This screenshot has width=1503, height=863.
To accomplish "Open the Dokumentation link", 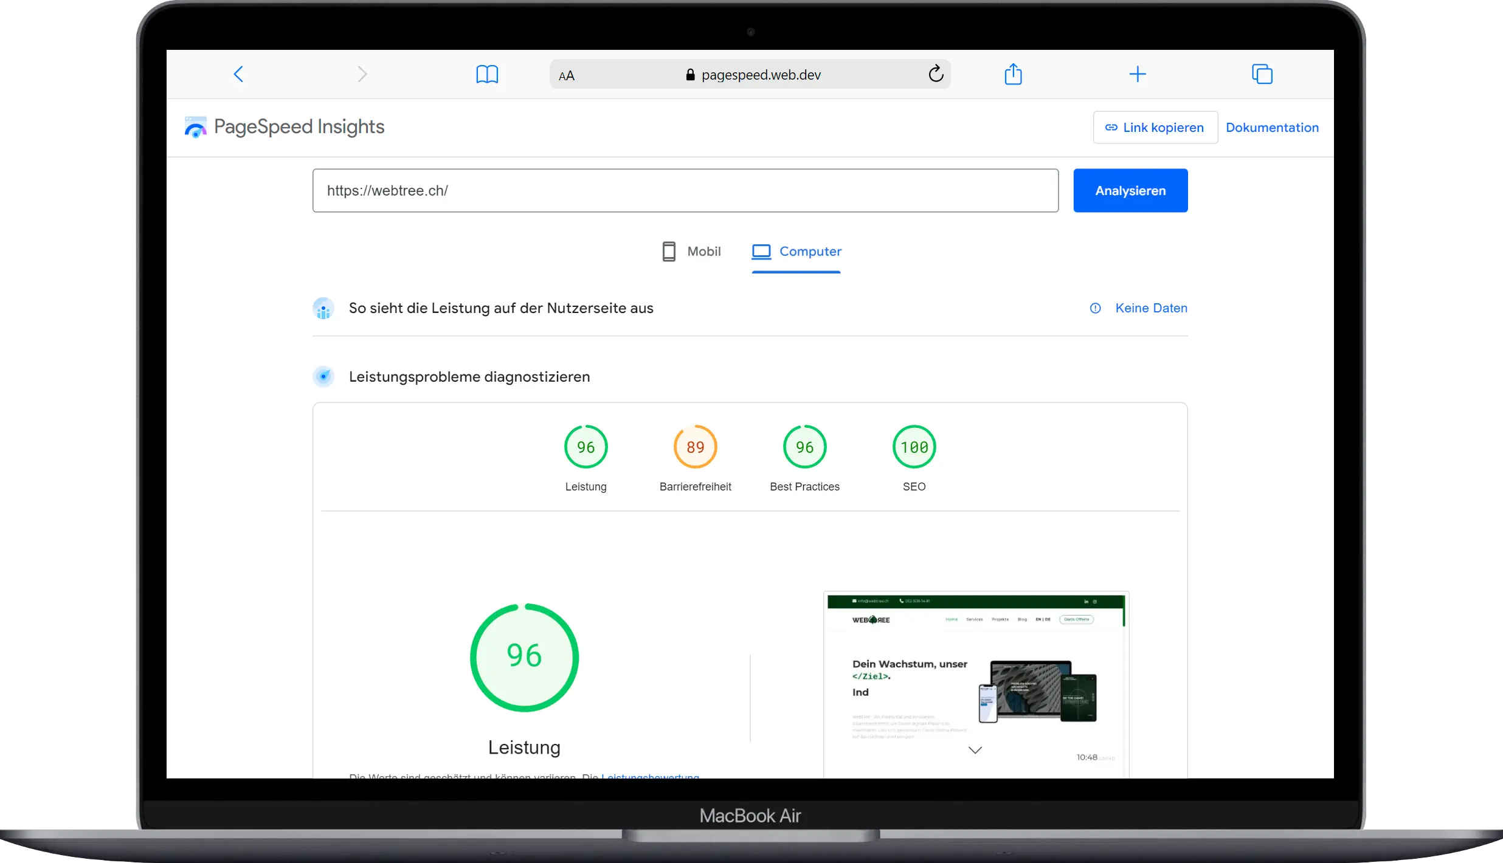I will [1273, 127].
